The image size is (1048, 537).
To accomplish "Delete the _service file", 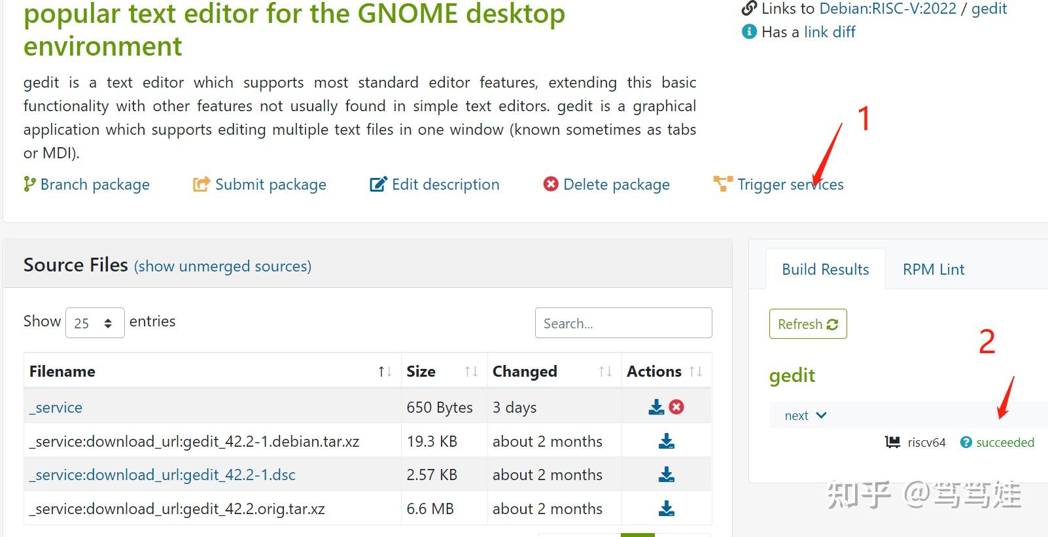I will 677,407.
